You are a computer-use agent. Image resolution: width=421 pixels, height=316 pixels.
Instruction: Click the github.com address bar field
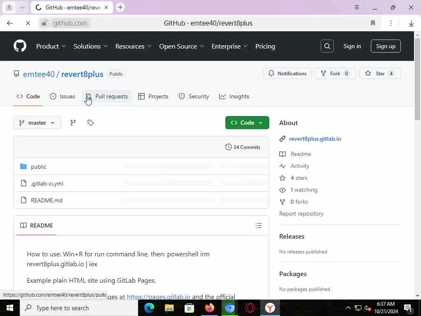pos(70,23)
